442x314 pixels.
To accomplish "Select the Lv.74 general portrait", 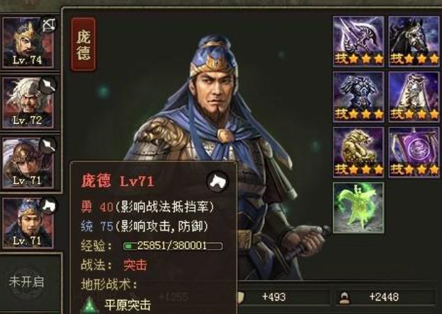I will pyautogui.click(x=28, y=42).
